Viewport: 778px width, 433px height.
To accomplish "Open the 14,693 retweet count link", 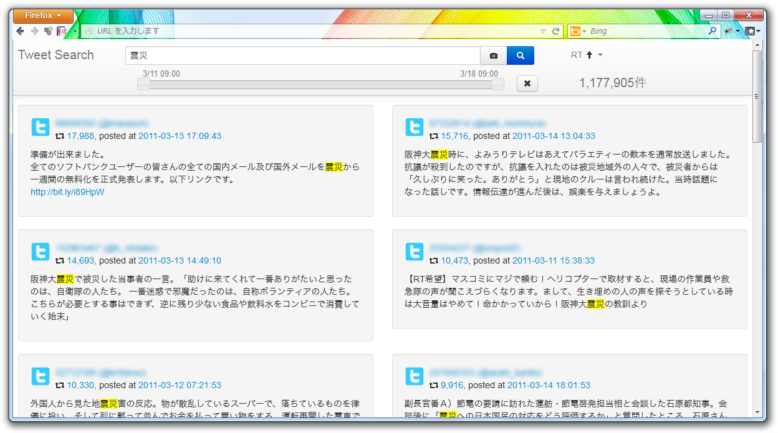I will [x=80, y=260].
